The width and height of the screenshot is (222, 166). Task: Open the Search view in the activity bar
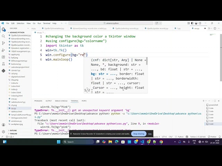(3, 36)
